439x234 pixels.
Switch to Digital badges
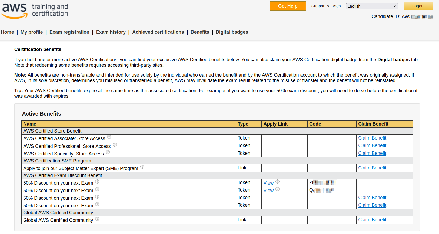[x=232, y=32]
